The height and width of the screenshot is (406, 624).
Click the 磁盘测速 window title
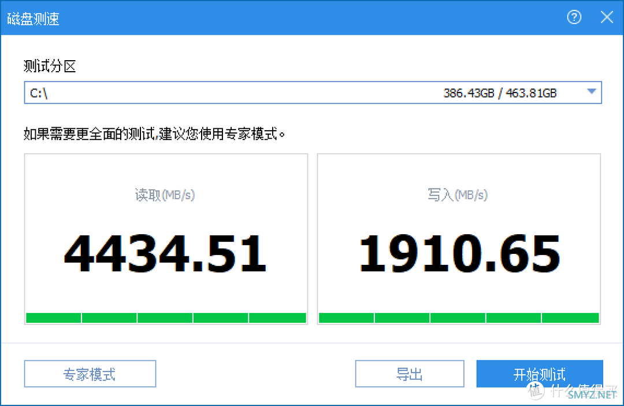tap(34, 19)
